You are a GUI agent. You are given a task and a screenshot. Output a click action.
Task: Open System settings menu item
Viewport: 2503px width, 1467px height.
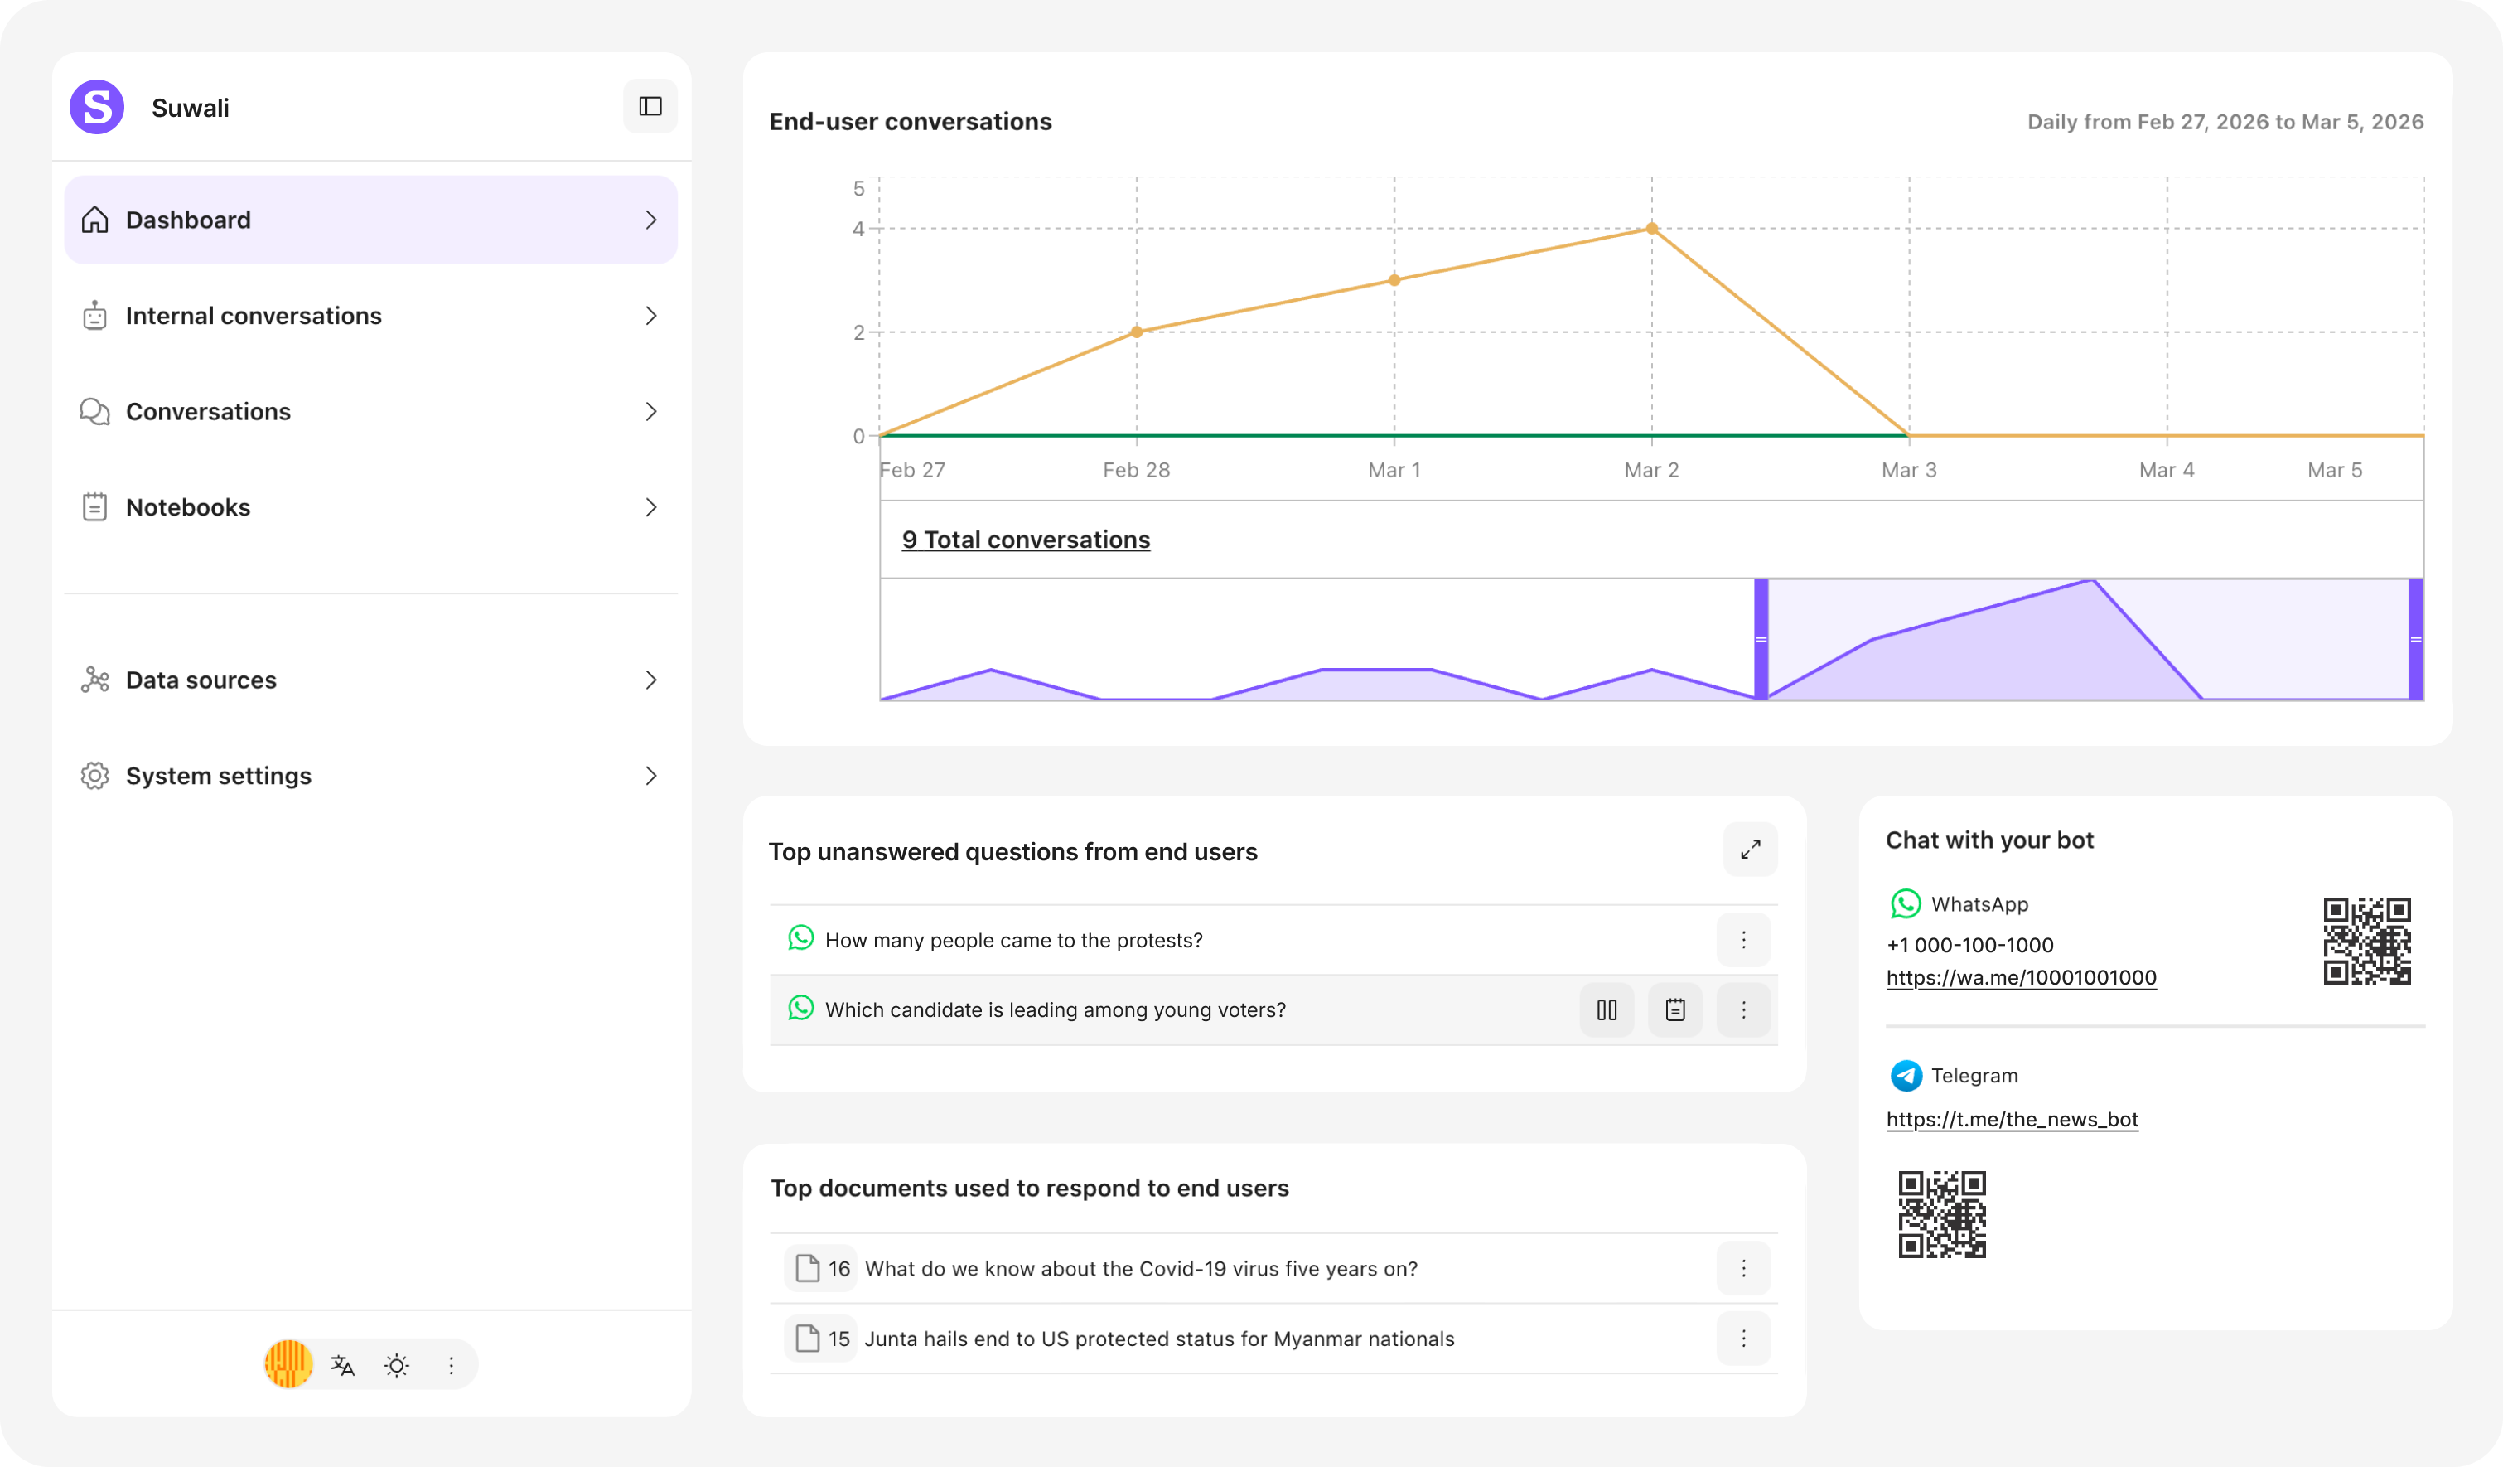pos(219,777)
